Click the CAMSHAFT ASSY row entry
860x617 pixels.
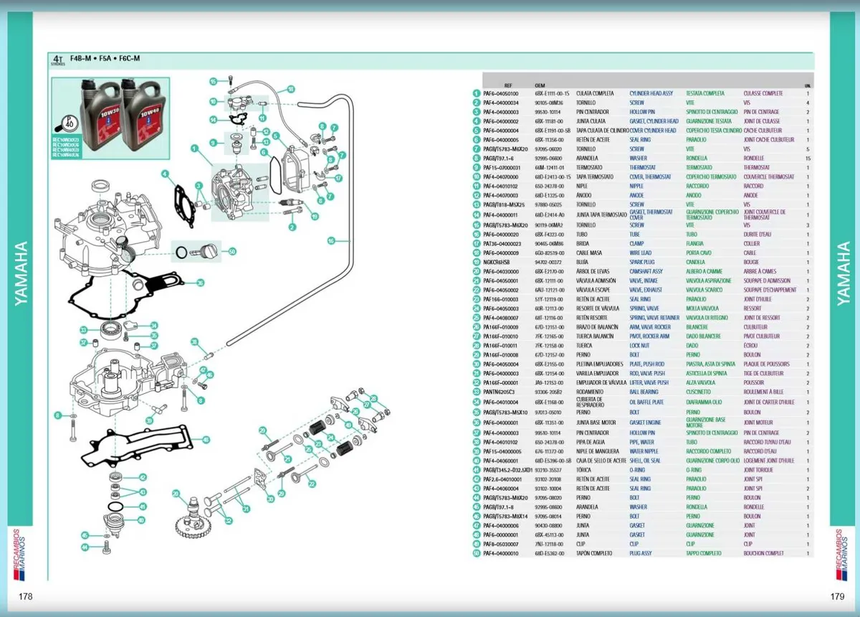click(x=646, y=271)
